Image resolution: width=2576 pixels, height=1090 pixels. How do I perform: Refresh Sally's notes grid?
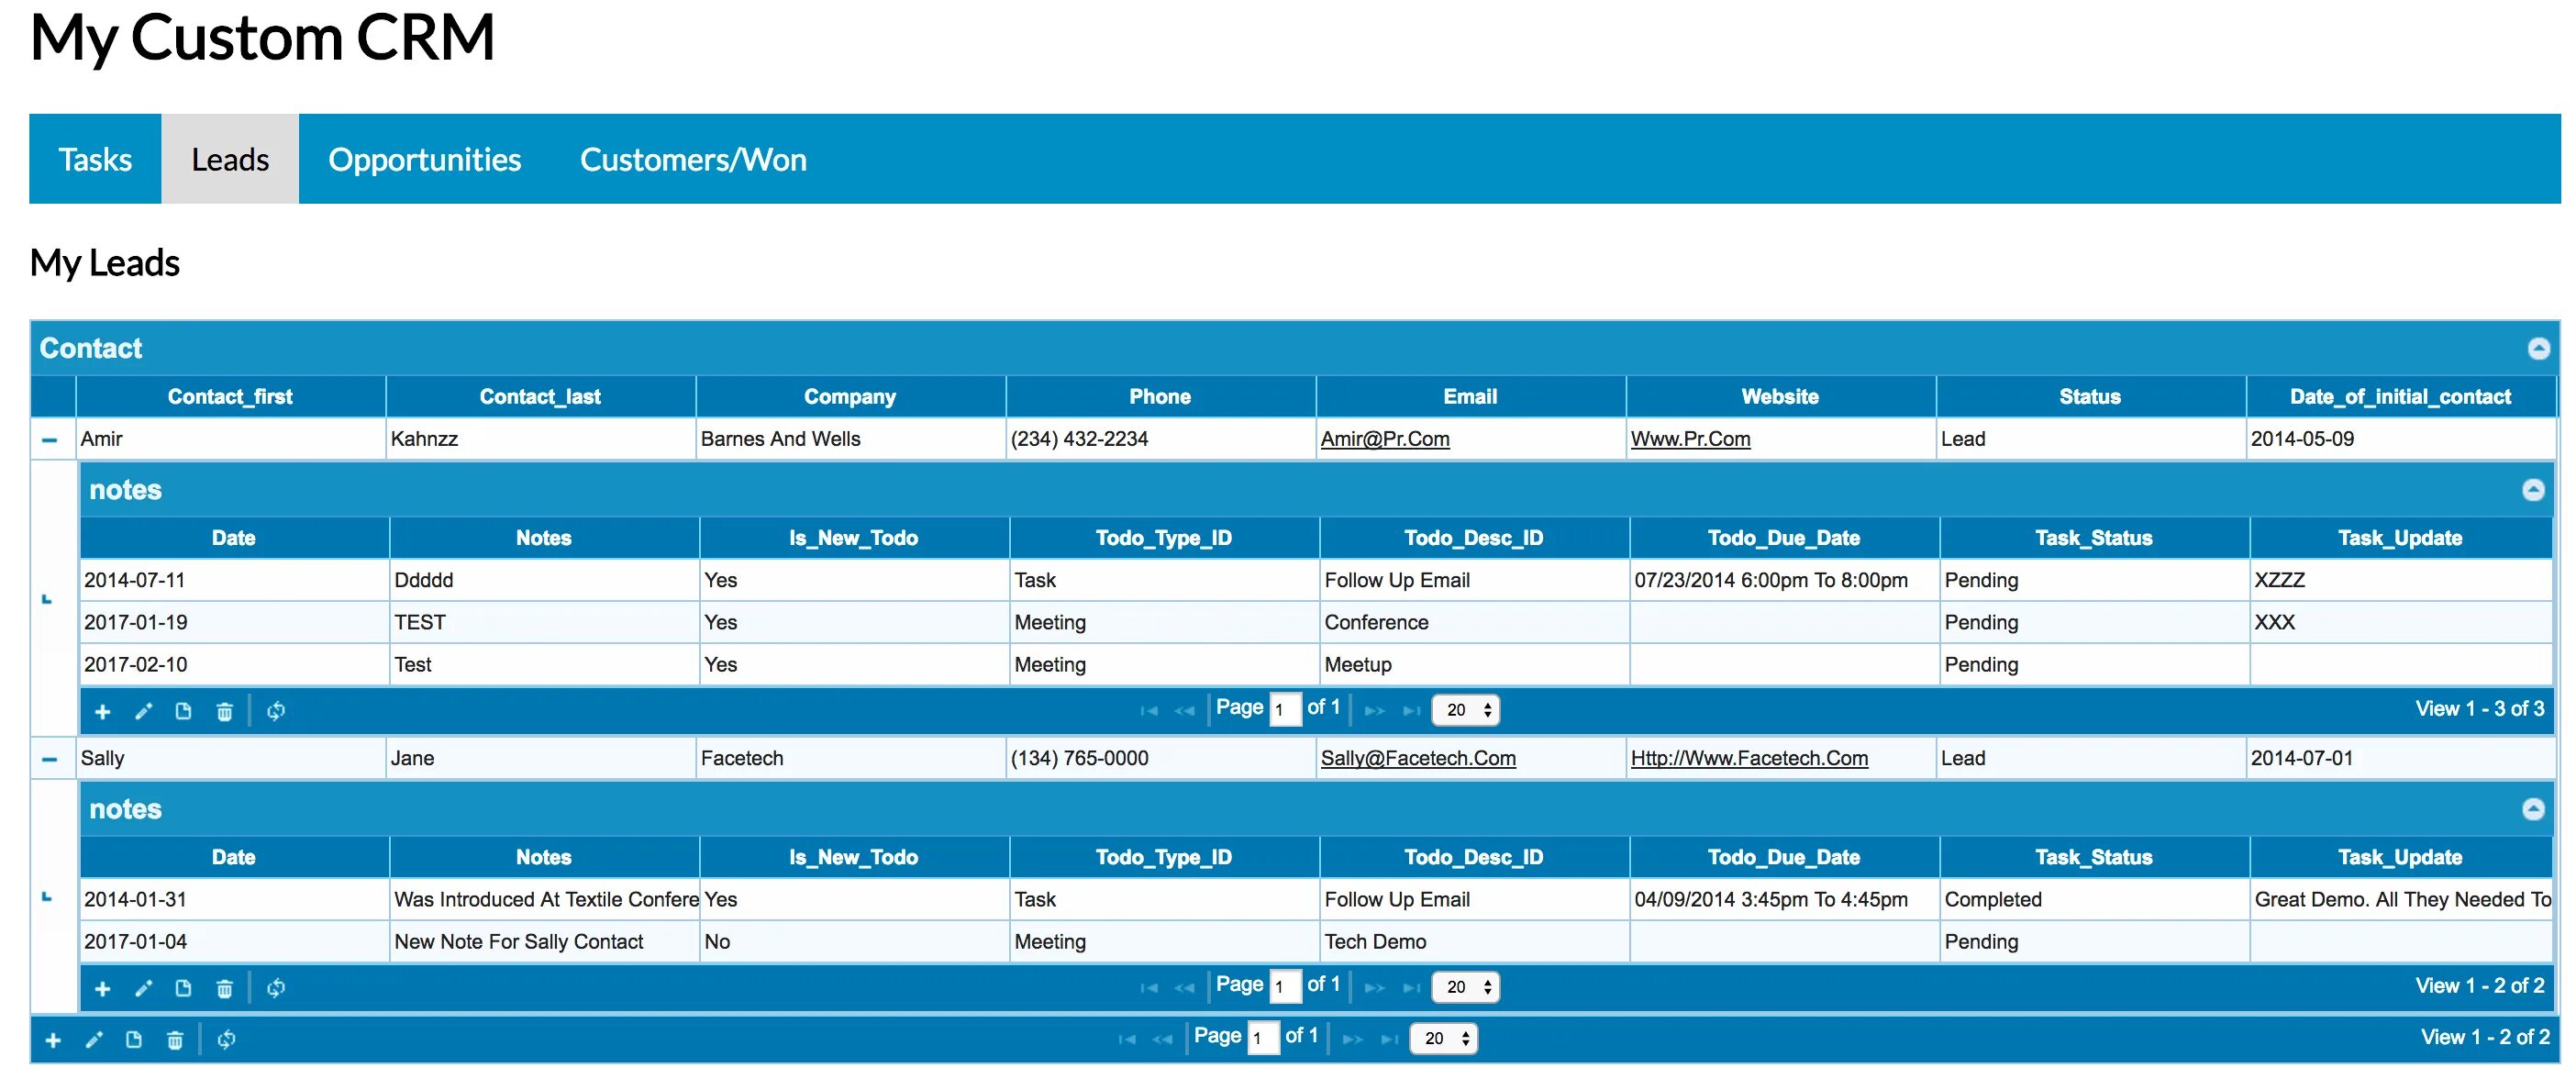tap(276, 989)
